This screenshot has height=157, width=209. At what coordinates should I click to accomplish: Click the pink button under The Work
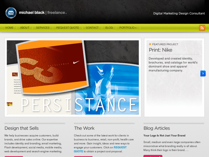tap(83, 157)
